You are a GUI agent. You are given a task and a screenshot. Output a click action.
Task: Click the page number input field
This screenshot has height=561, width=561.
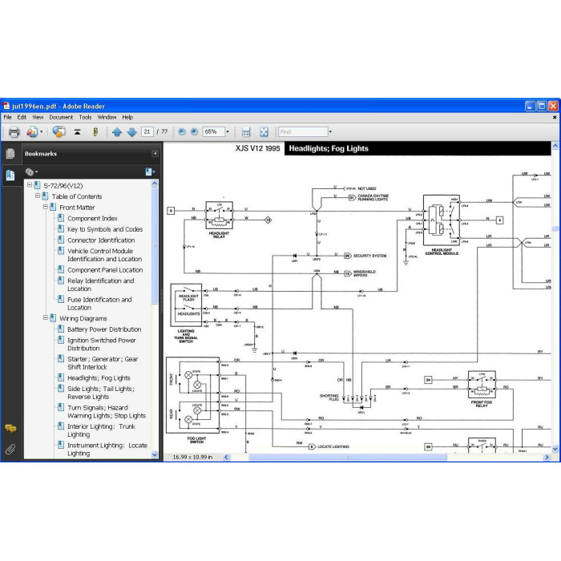pyautogui.click(x=147, y=131)
